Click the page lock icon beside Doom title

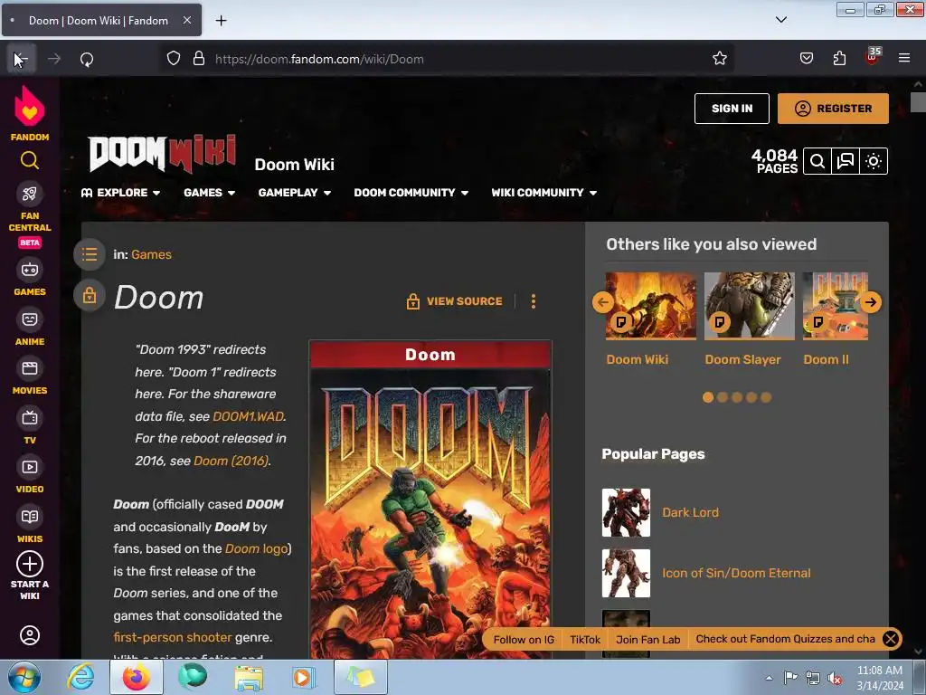coord(90,295)
